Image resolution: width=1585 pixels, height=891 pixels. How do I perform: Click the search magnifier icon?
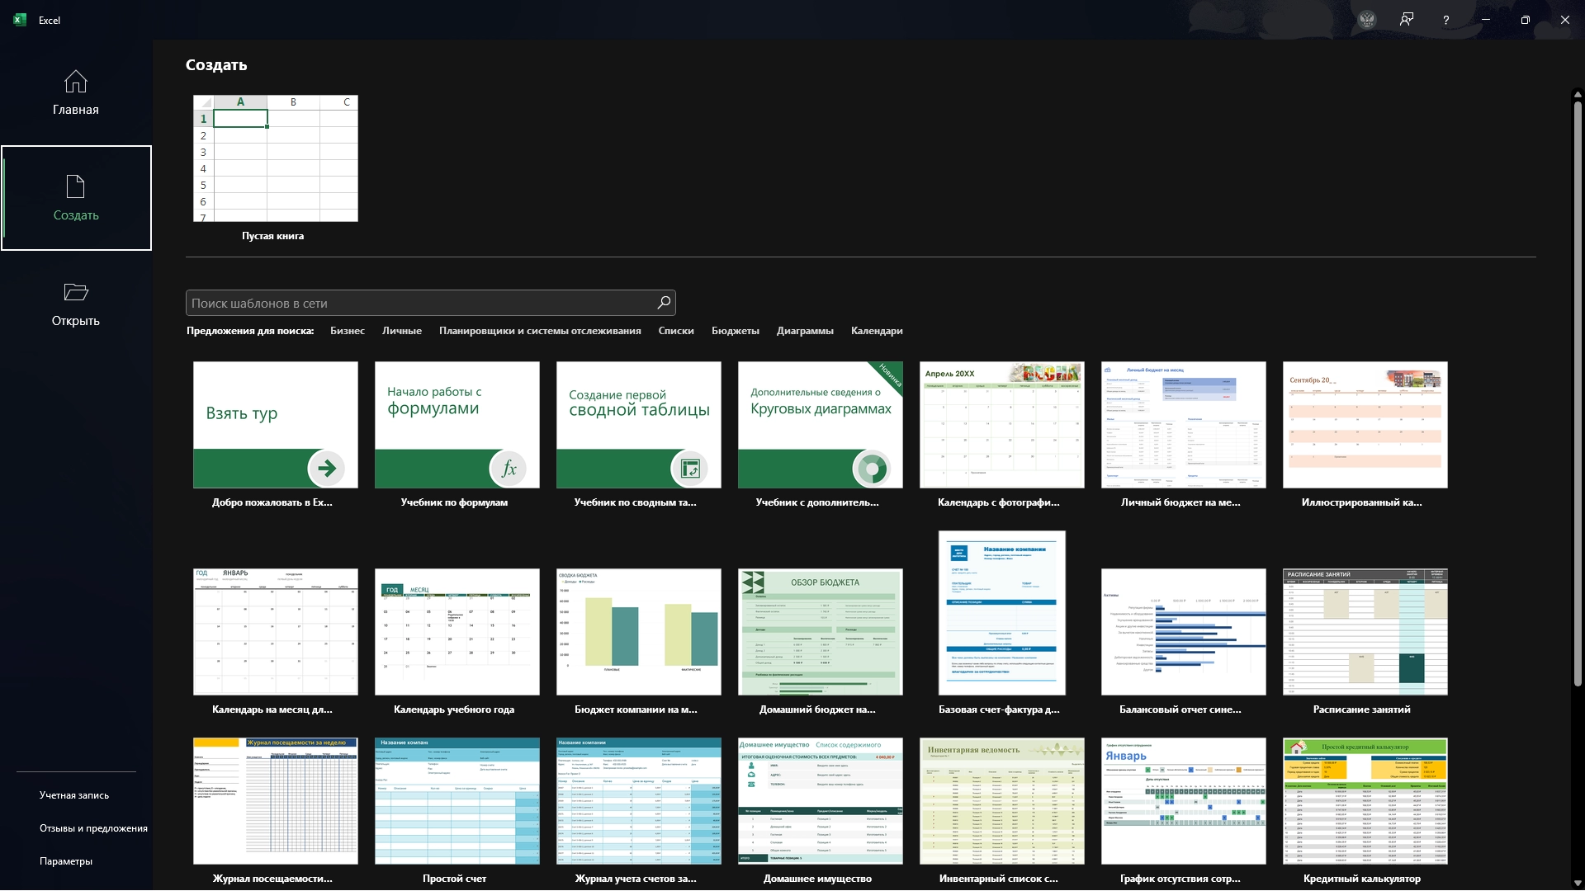[x=663, y=303]
